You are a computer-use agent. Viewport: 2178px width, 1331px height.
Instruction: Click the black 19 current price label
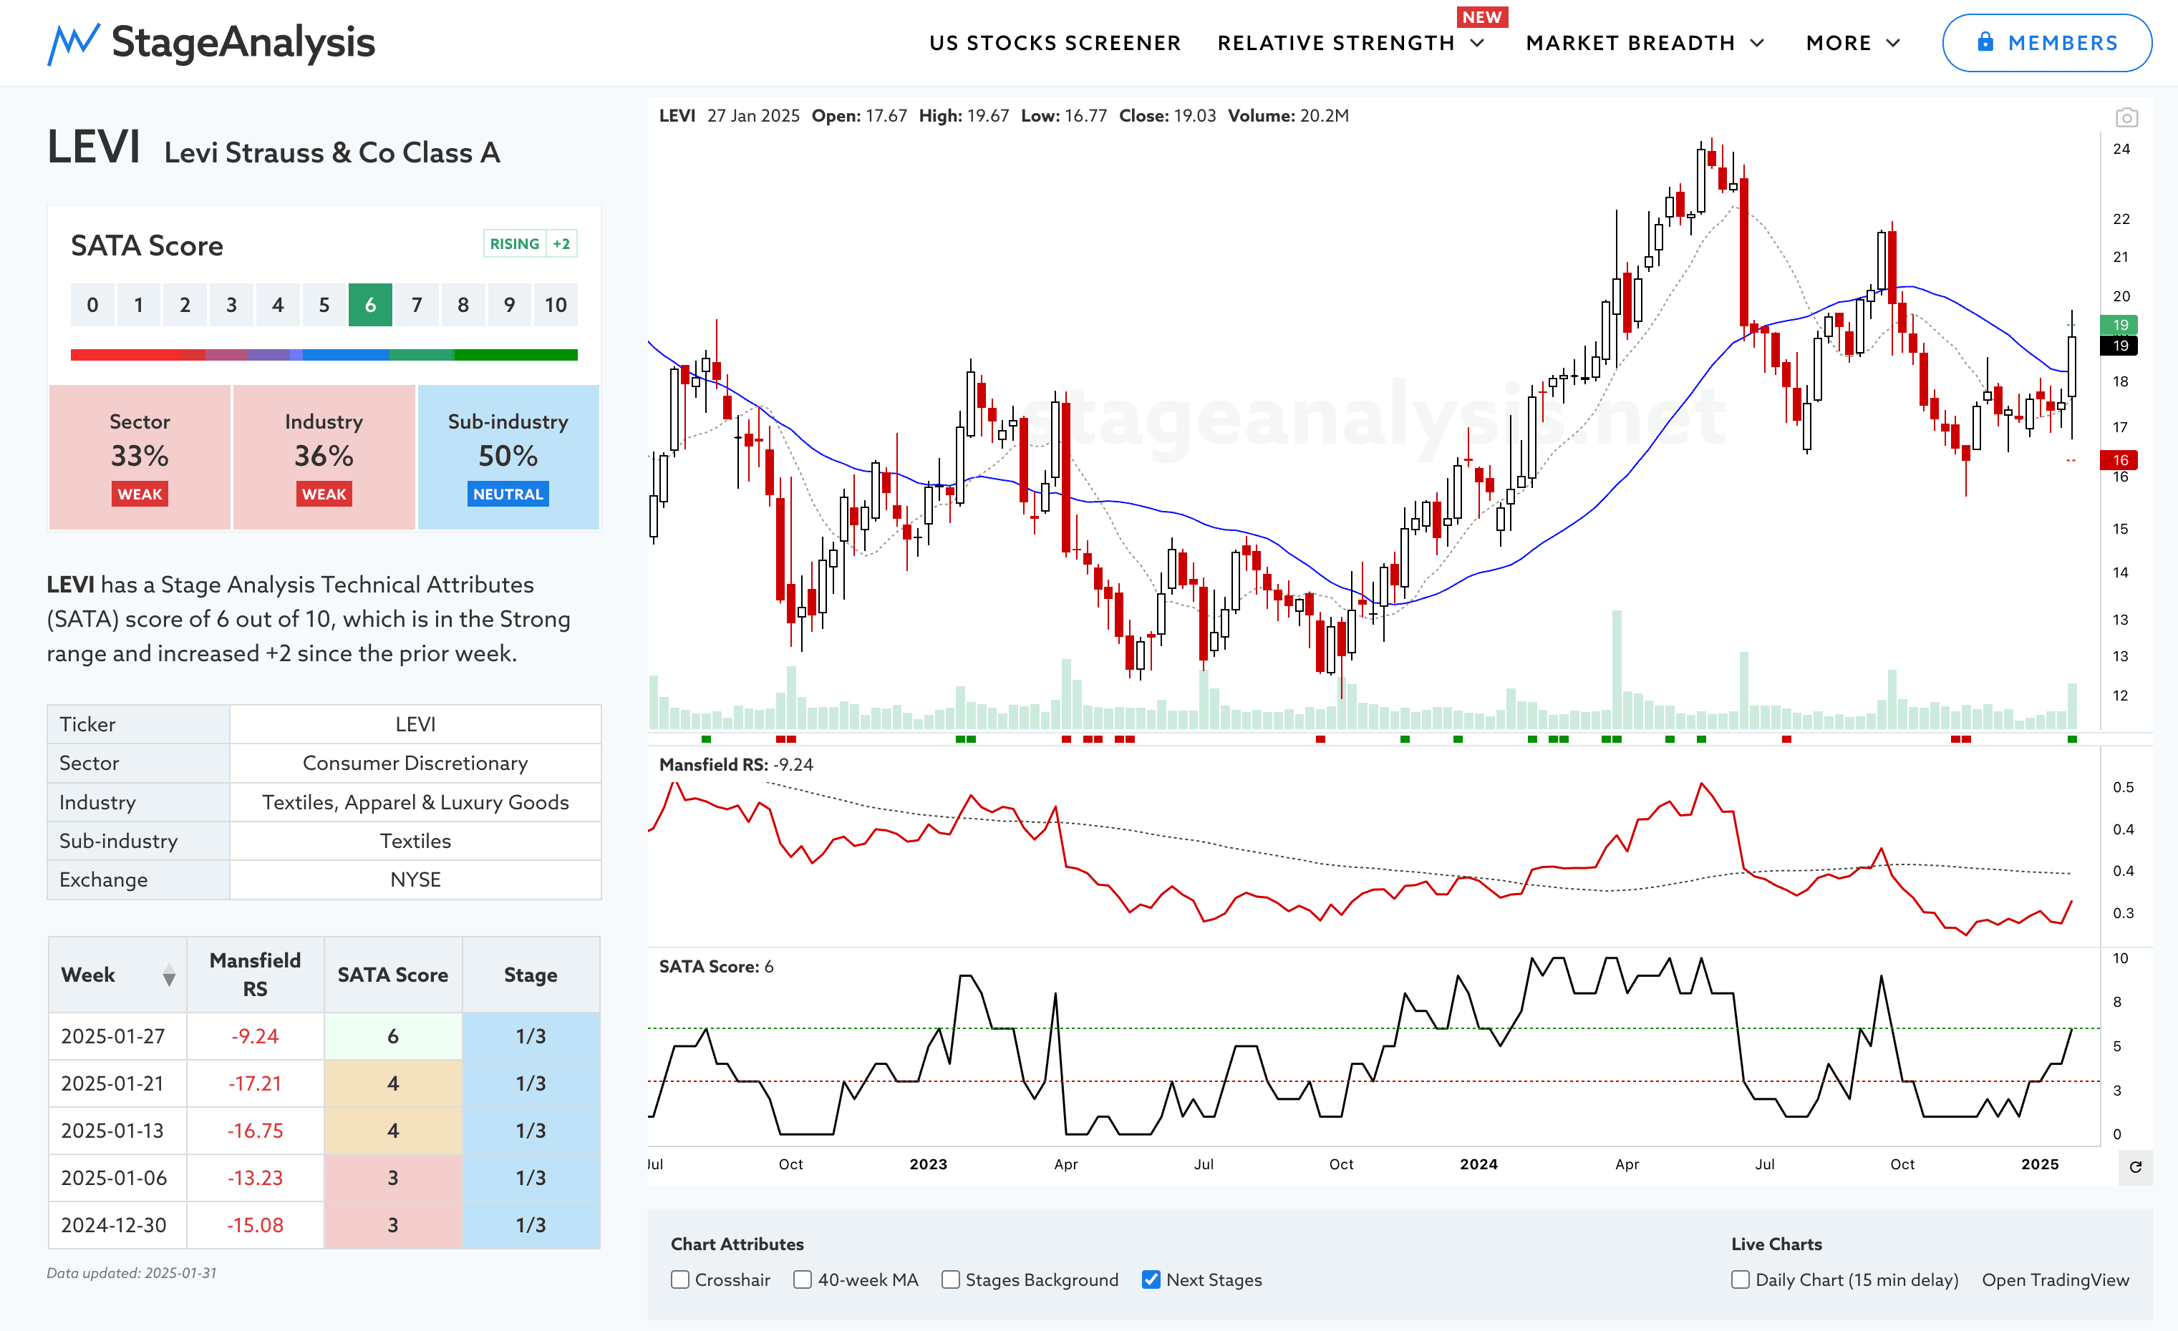click(x=2119, y=346)
